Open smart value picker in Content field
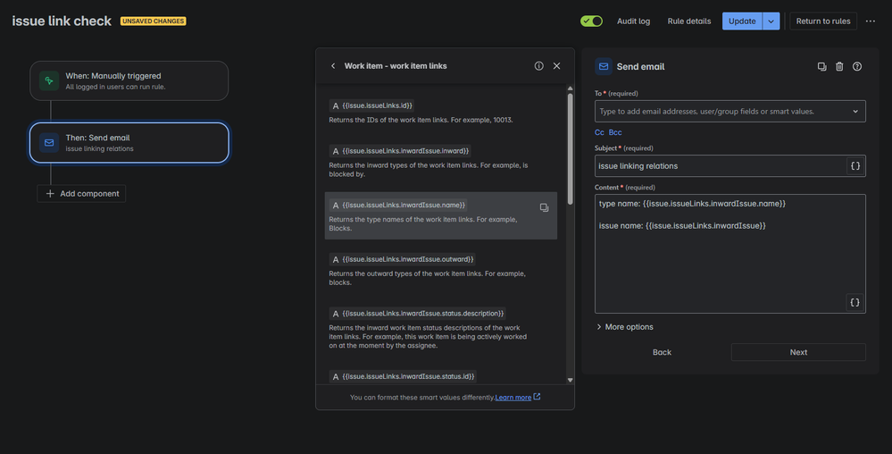892x454 pixels. (x=855, y=302)
